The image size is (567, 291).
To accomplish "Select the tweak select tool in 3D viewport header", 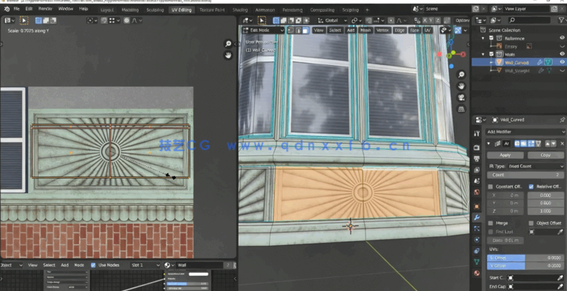I will 262,21.
